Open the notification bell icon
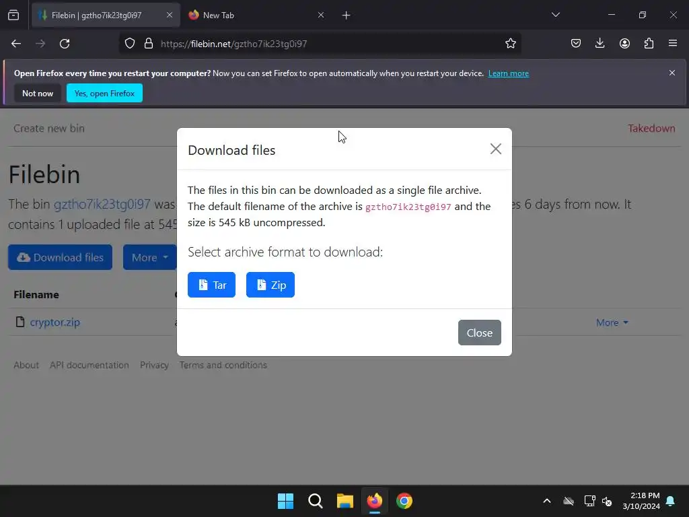The width and height of the screenshot is (689, 517). point(671,501)
